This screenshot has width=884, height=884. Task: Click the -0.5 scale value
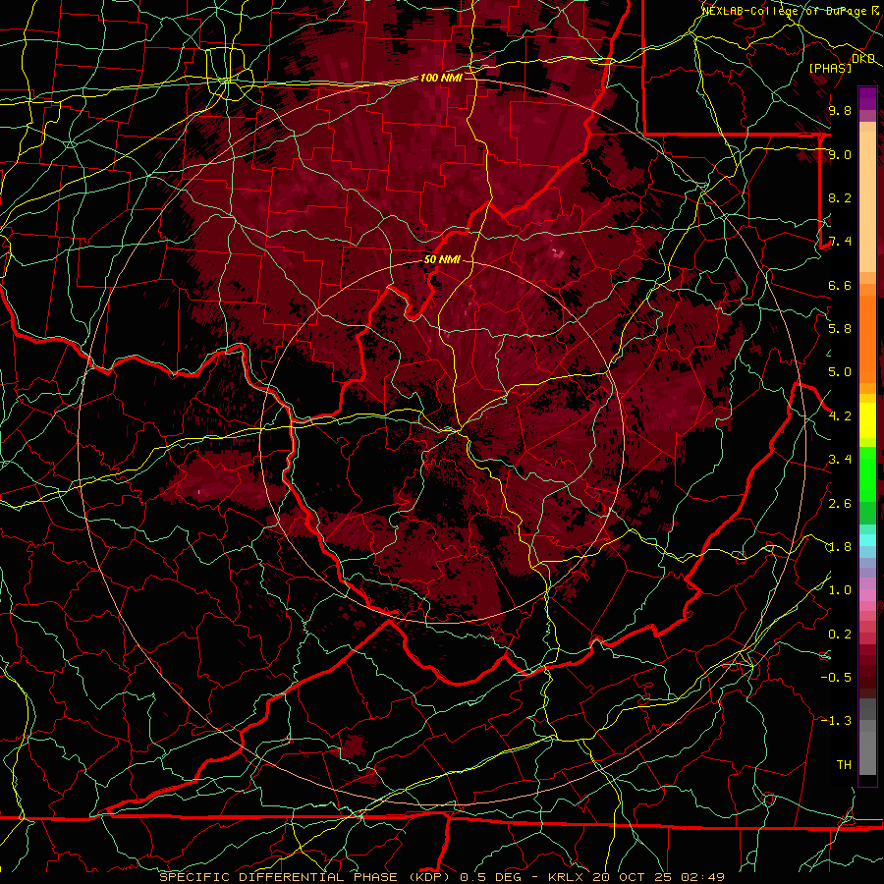tap(836, 678)
